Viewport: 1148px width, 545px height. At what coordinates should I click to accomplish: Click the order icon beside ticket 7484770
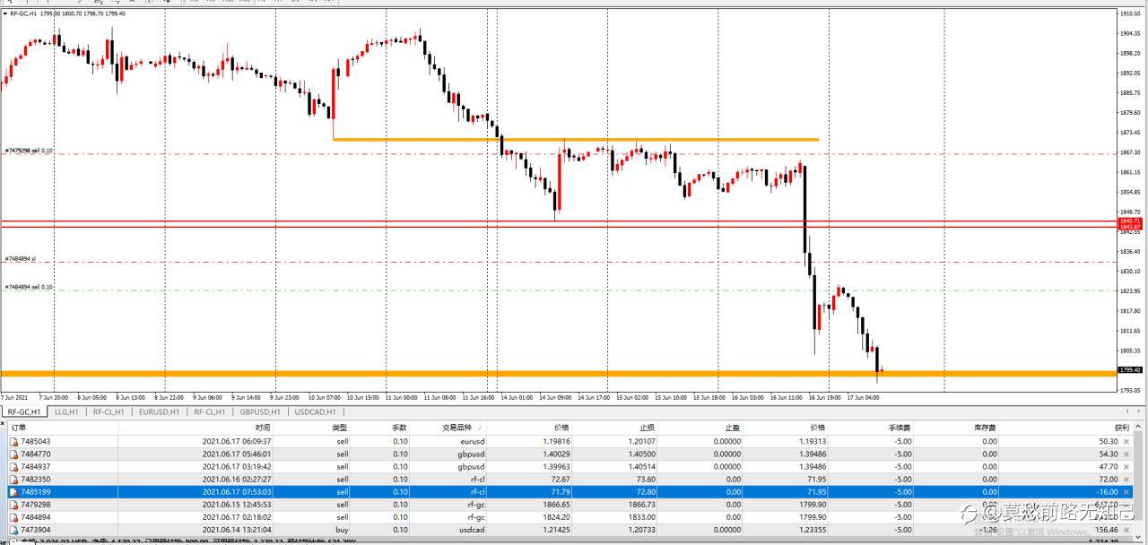[x=13, y=454]
